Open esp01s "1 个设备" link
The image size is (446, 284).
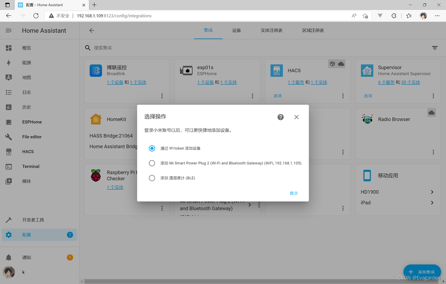click(206, 82)
